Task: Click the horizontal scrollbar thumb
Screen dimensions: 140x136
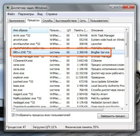Action: pyautogui.click(x=60, y=109)
